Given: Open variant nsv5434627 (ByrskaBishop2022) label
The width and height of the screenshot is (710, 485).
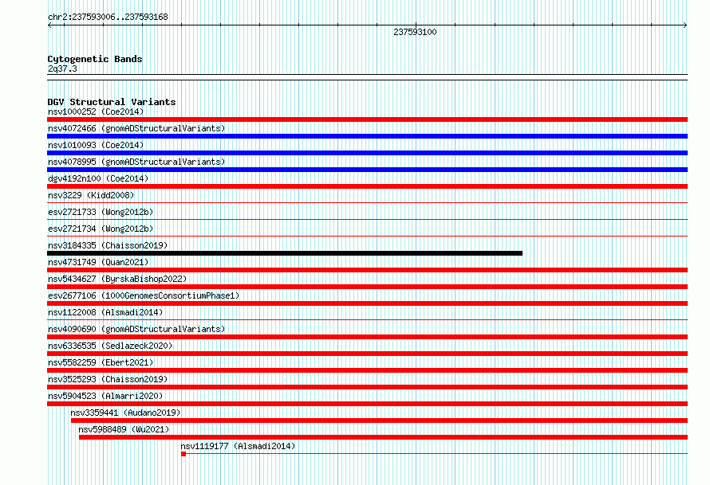Looking at the screenshot, I should coord(117,279).
